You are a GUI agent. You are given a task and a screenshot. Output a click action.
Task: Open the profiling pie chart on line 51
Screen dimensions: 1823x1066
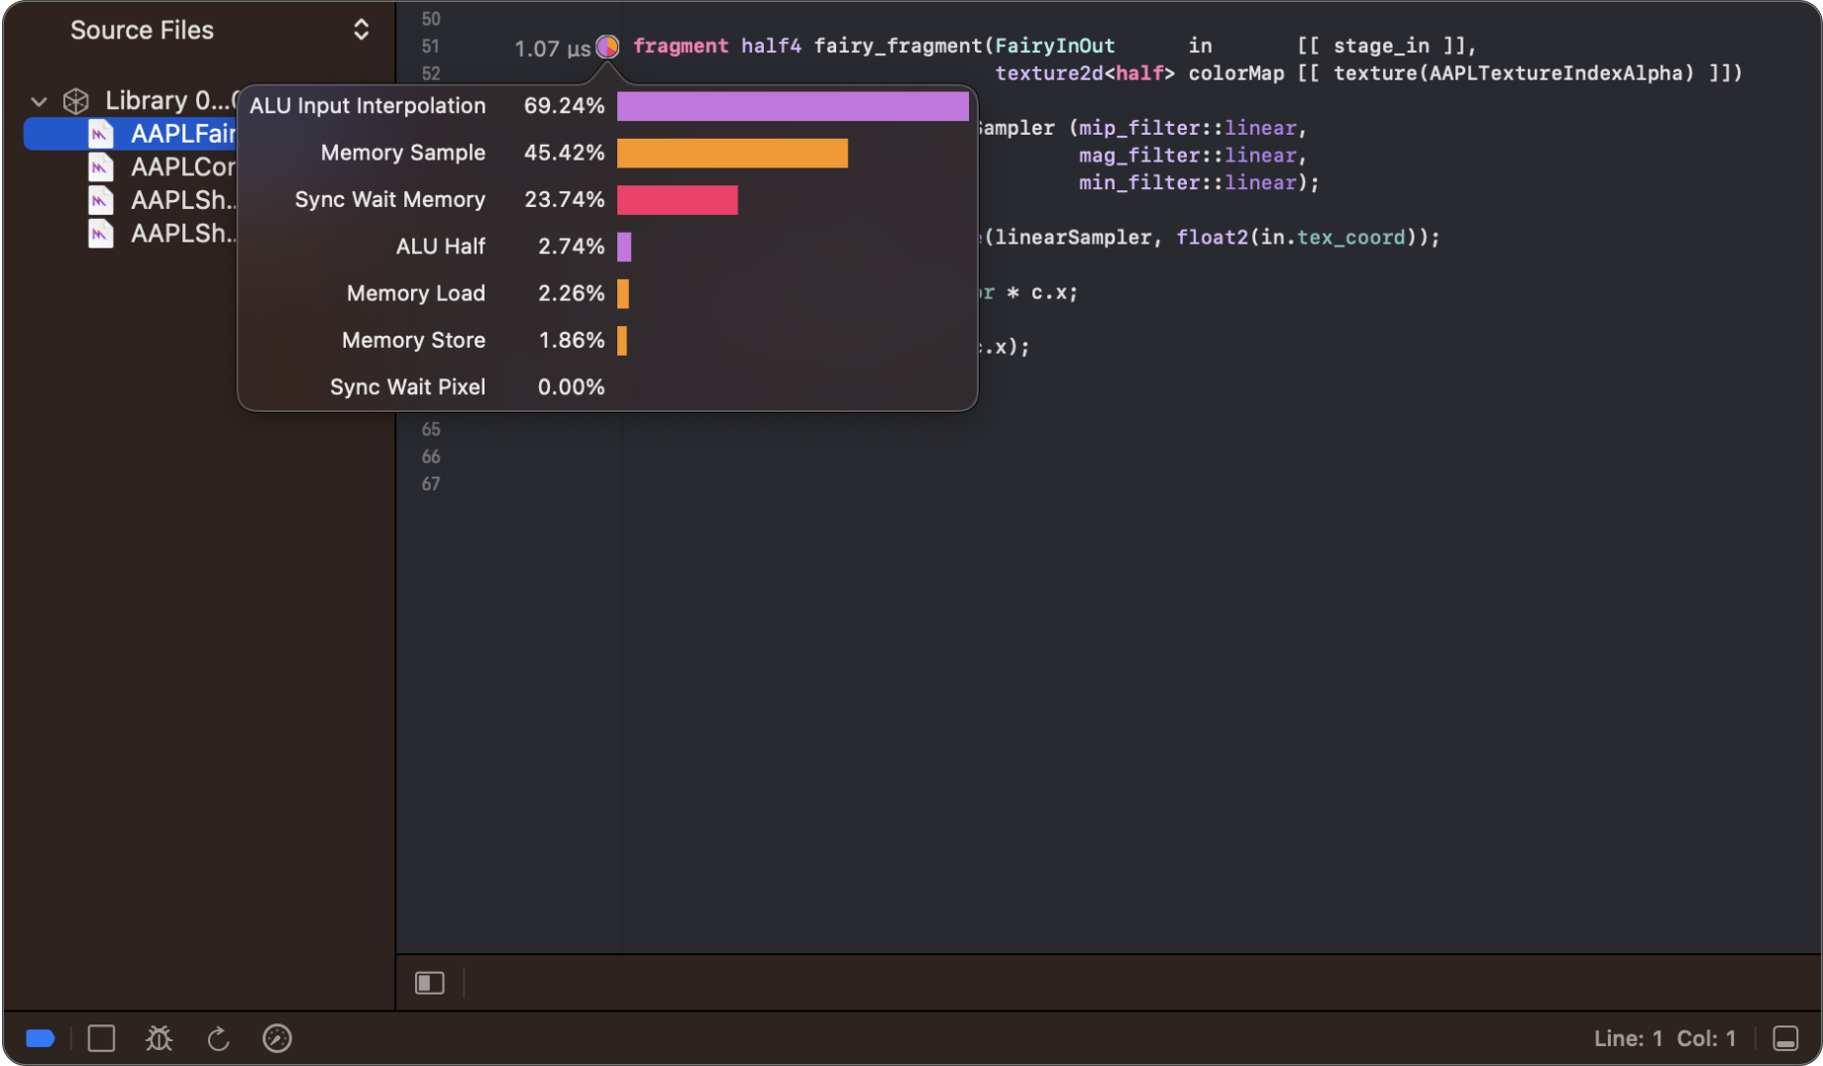pyautogui.click(x=607, y=46)
